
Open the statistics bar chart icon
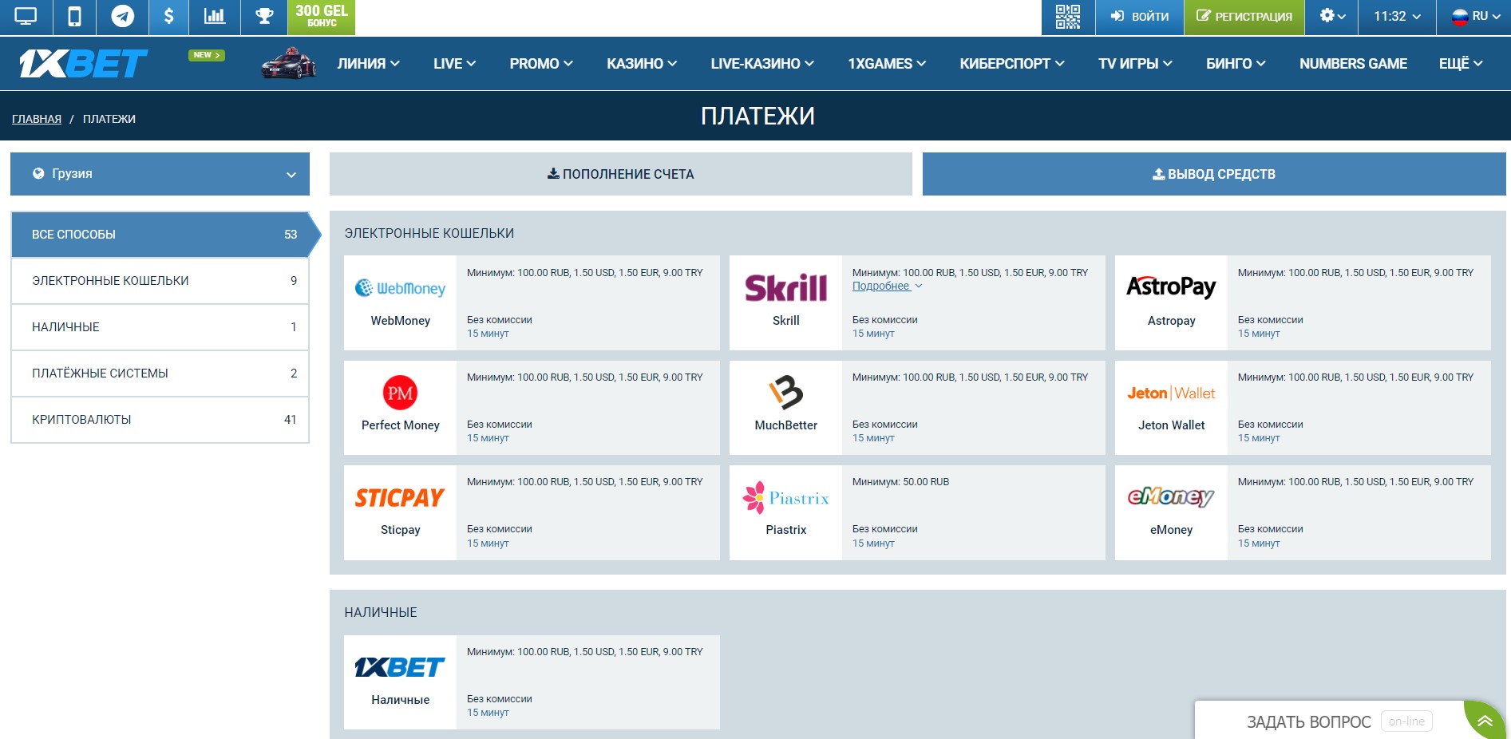tap(215, 17)
